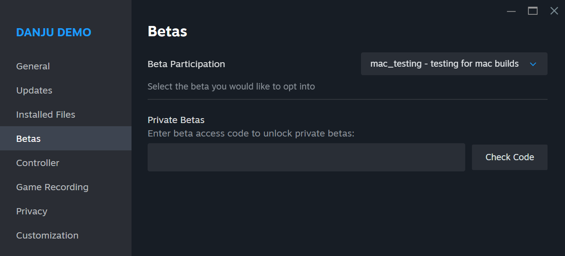The height and width of the screenshot is (256, 565).
Task: Switch to the Updates section
Action: [34, 90]
